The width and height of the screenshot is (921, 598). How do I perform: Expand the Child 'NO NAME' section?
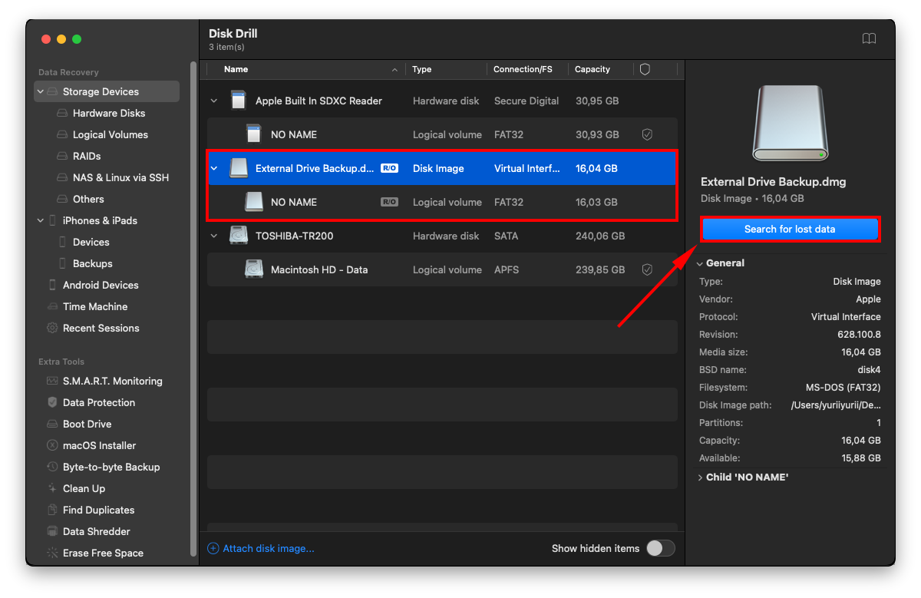[700, 477]
